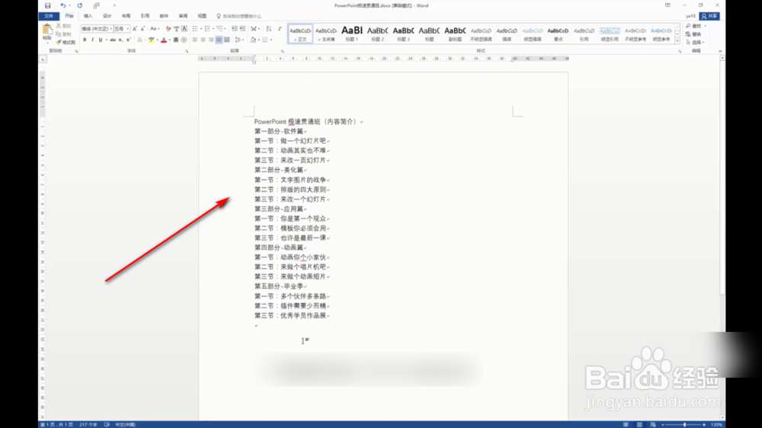Switch to the Layout (布局) tab
The width and height of the screenshot is (762, 428).
pos(126,16)
